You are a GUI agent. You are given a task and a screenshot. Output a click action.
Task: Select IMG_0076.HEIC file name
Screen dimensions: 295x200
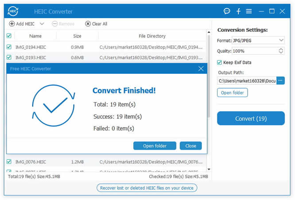pos(31,162)
